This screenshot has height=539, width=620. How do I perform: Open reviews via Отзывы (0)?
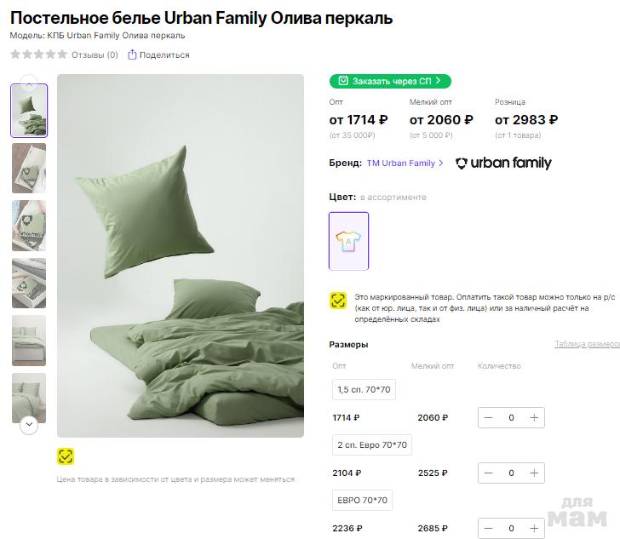pos(95,54)
